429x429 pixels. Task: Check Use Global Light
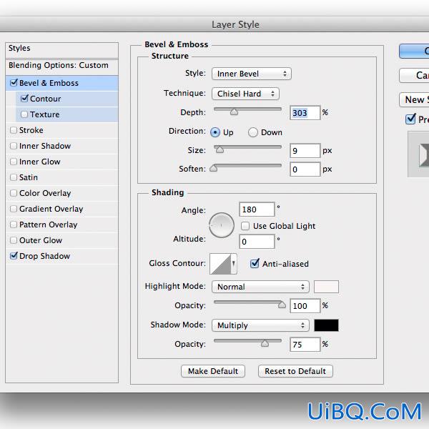[x=245, y=226]
